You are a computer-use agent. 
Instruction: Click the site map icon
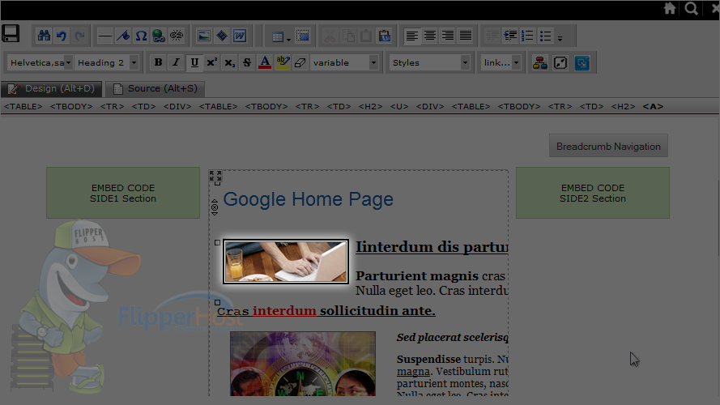click(x=539, y=62)
